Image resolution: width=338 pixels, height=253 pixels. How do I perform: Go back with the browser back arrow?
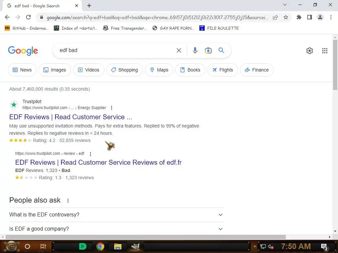[x=7, y=17]
